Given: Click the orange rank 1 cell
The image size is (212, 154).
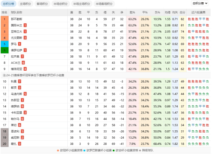Looking at the screenshot, I should click(x=5, y=19).
